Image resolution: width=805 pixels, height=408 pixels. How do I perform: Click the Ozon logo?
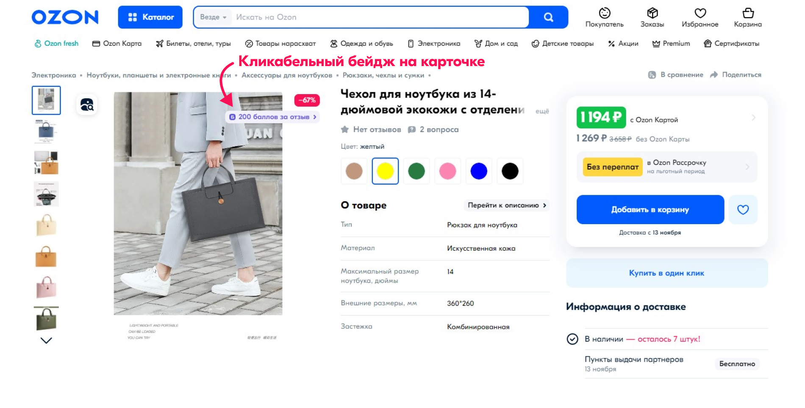(65, 17)
